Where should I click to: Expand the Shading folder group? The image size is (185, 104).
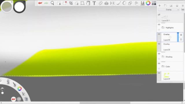pyautogui.click(x=163, y=57)
